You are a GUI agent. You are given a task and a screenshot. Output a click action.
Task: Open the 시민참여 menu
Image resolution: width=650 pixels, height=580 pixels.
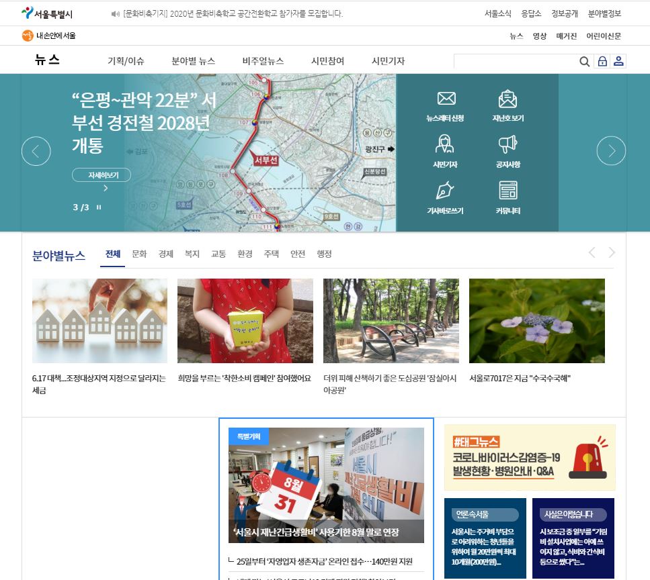click(x=327, y=61)
